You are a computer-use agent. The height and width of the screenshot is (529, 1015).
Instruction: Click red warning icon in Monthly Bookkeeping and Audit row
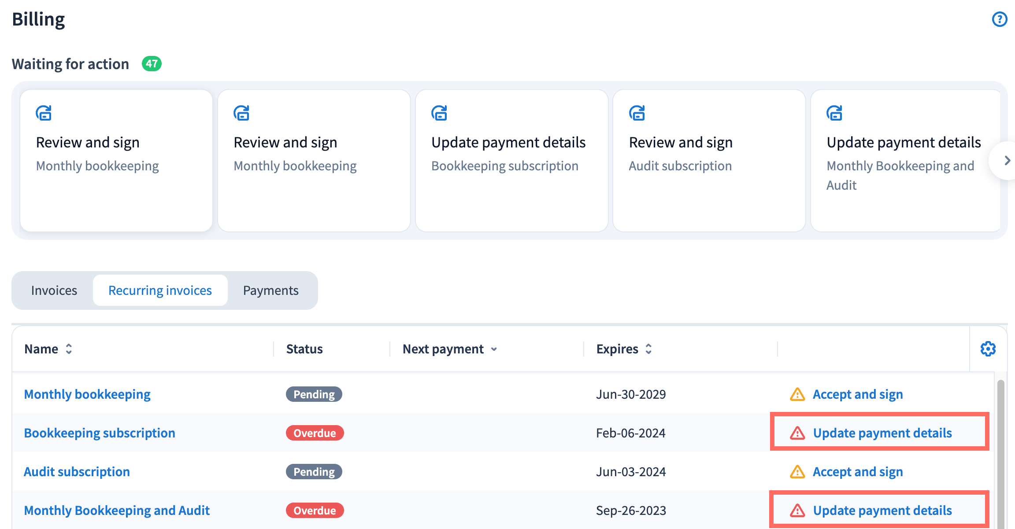(797, 511)
